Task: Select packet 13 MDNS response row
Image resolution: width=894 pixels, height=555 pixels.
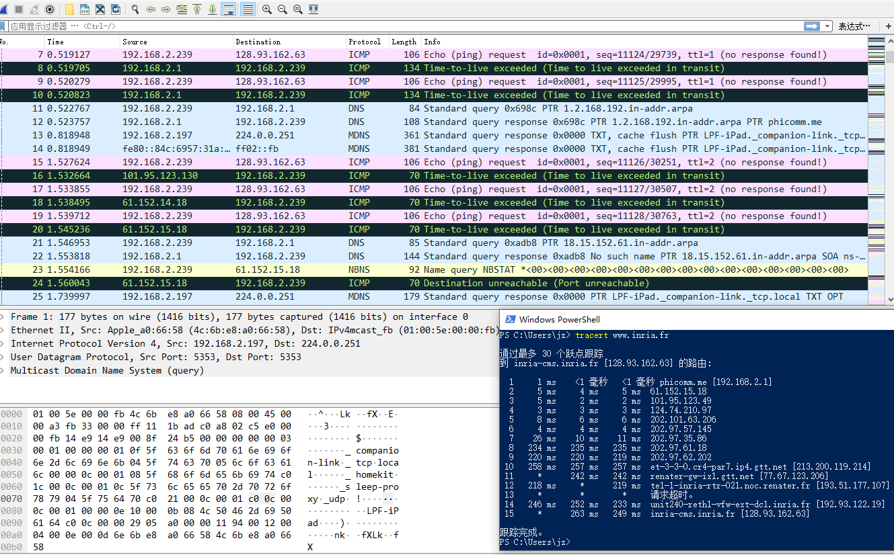Action: coord(433,135)
